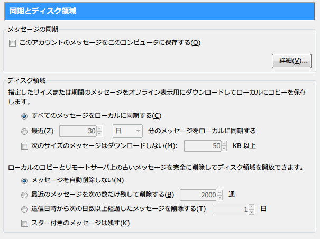
Task: Choose 最近のメッセージを次の数だけ残して削除する option
Action: coord(24,195)
